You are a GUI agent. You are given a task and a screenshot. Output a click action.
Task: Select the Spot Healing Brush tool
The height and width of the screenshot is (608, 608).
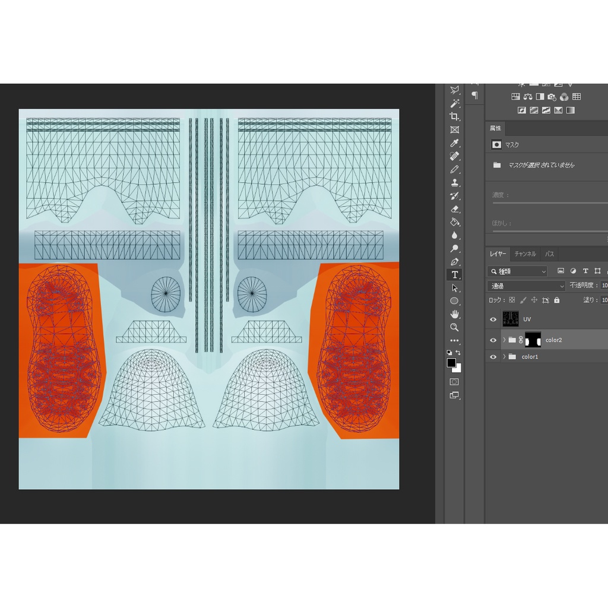pyautogui.click(x=454, y=156)
